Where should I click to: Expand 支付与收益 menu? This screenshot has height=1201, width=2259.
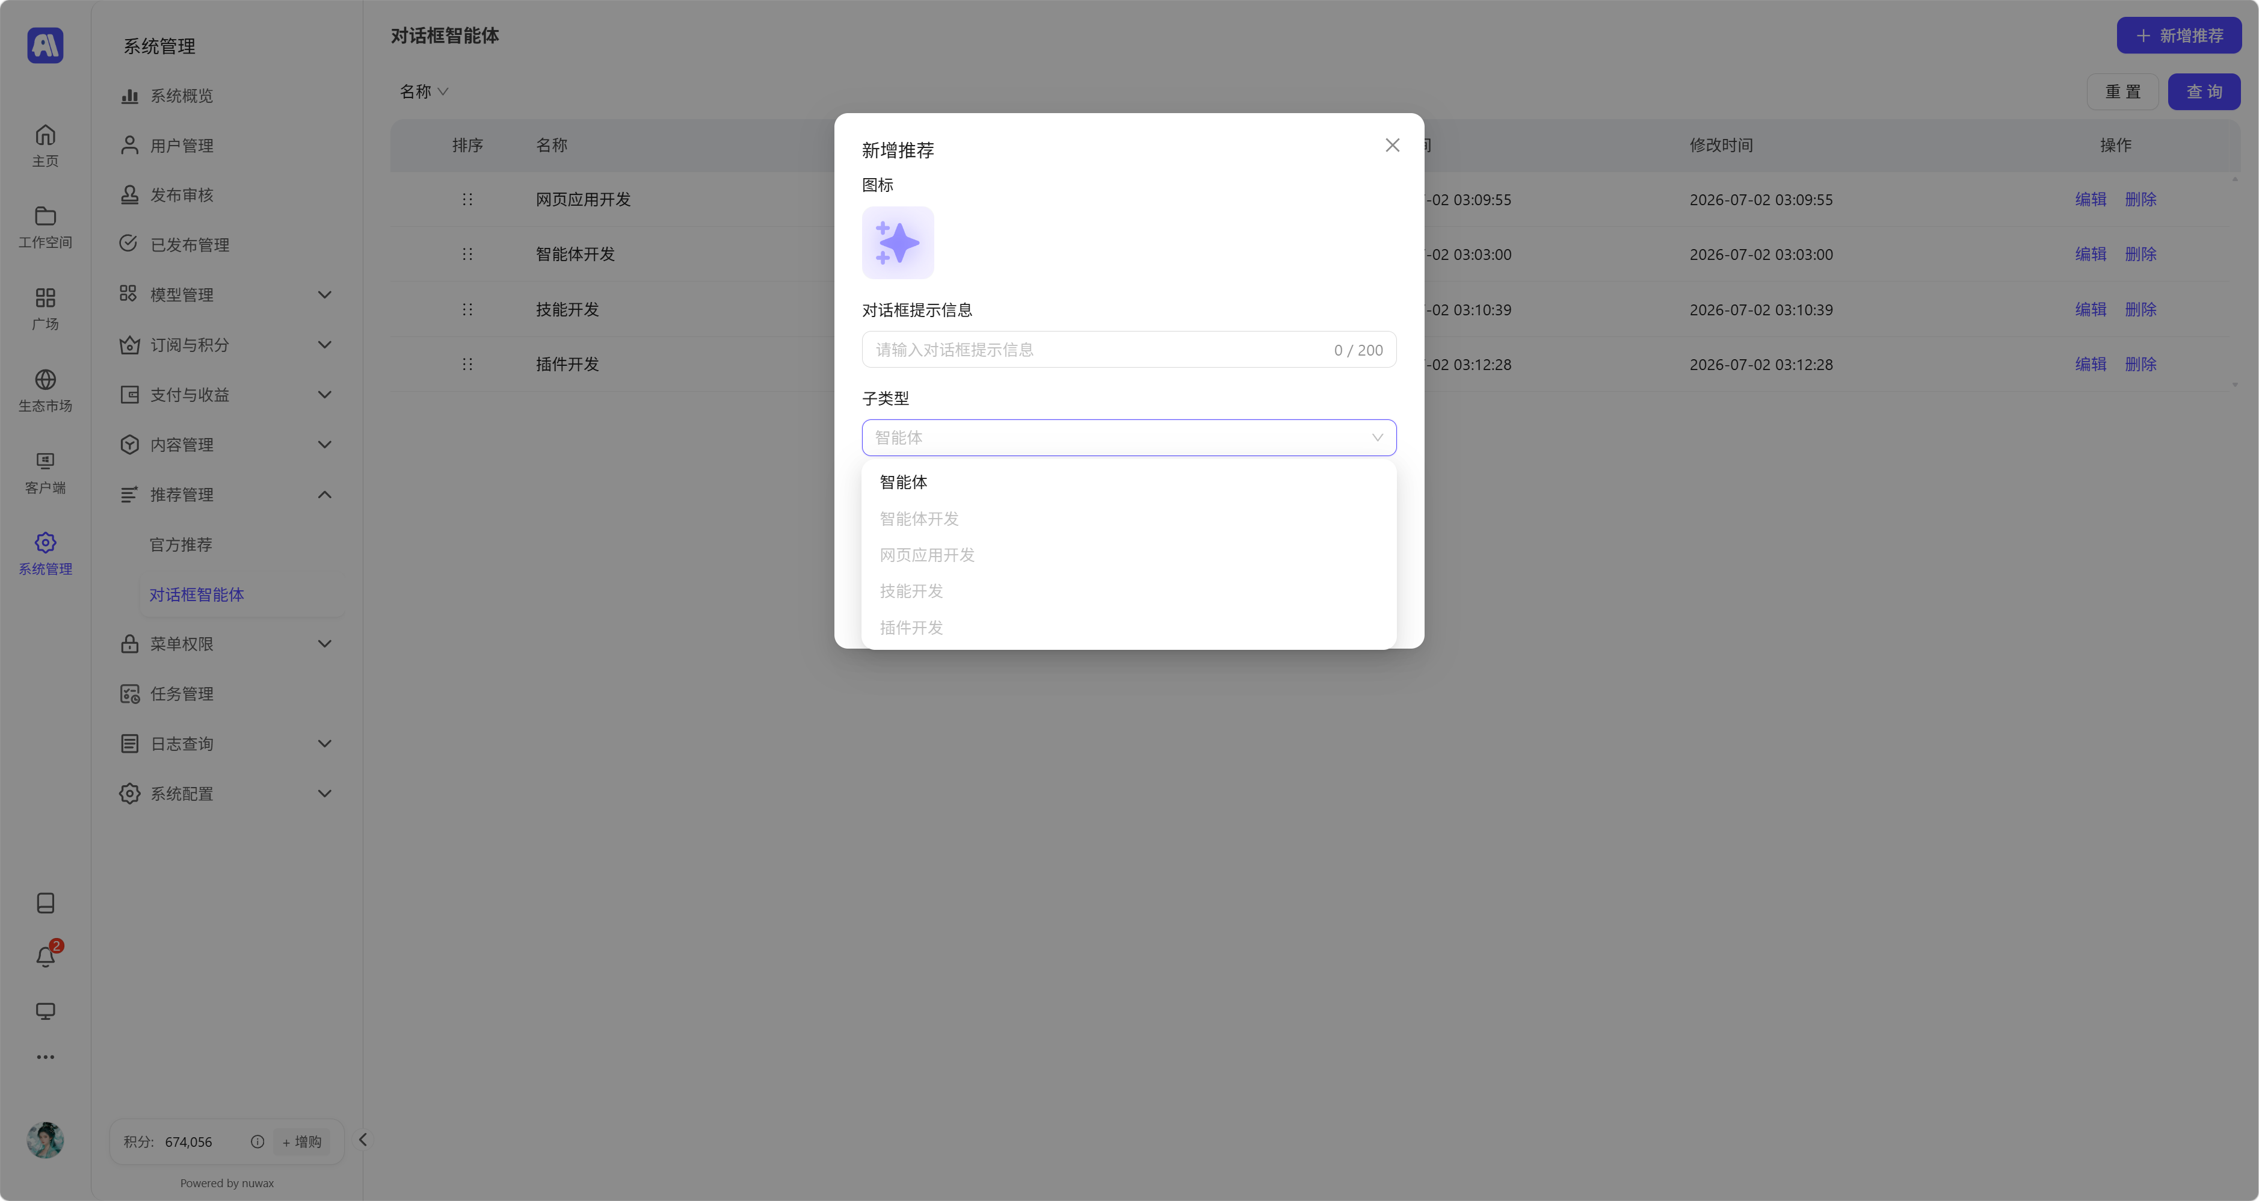226,395
